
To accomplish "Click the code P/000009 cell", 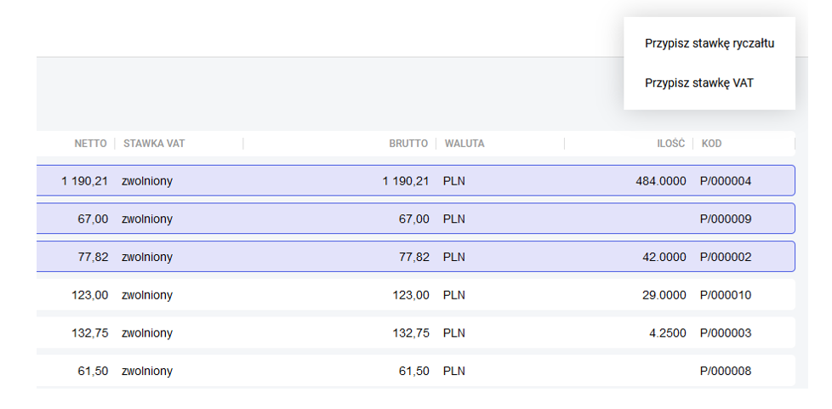I will pyautogui.click(x=726, y=219).
